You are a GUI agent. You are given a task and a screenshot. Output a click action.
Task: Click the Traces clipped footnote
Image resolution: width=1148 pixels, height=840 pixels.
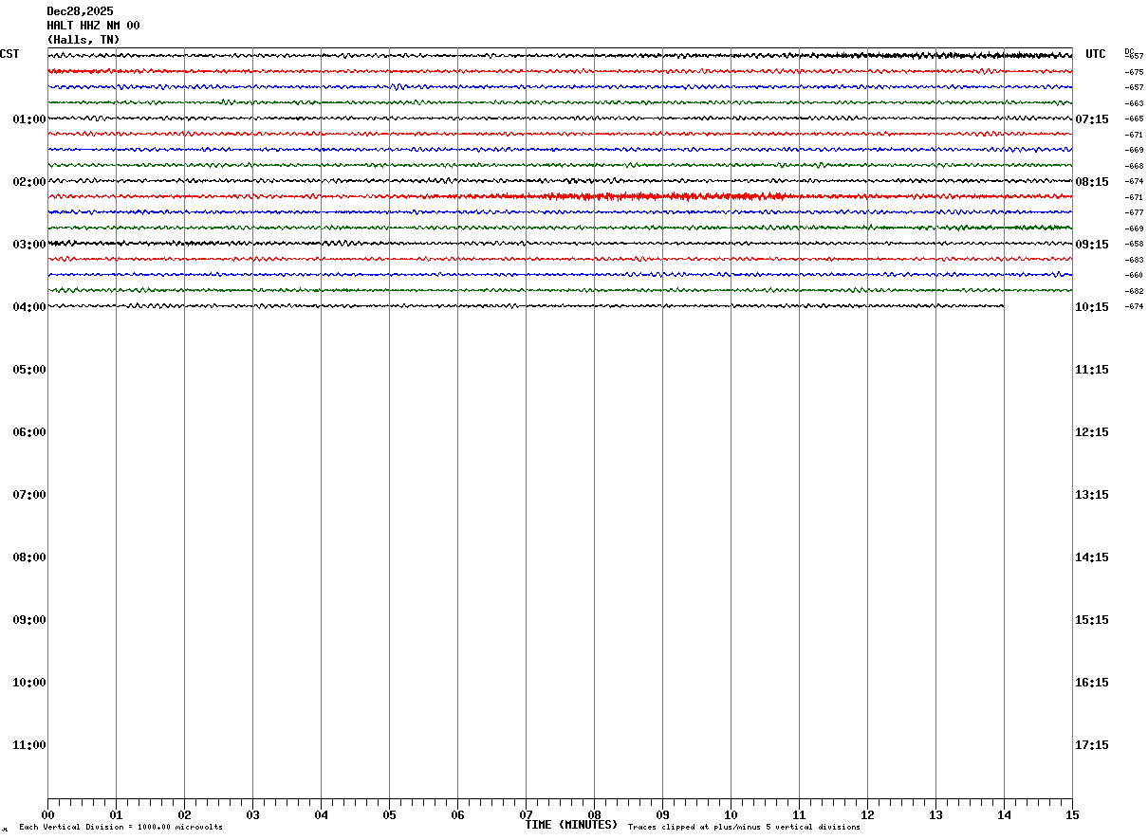[x=744, y=828]
